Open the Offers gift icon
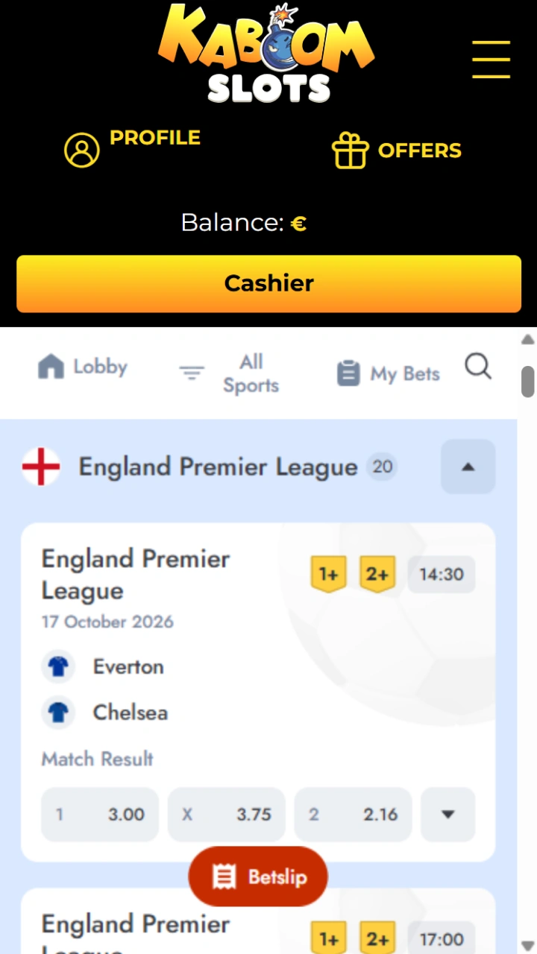Image resolution: width=537 pixels, height=954 pixels. click(x=351, y=151)
